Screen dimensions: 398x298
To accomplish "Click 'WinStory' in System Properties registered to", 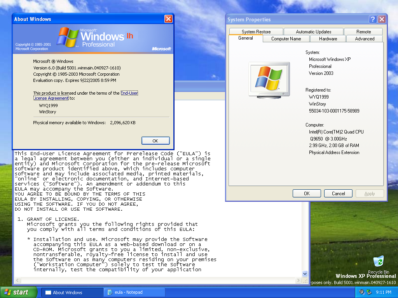I will [x=317, y=104].
